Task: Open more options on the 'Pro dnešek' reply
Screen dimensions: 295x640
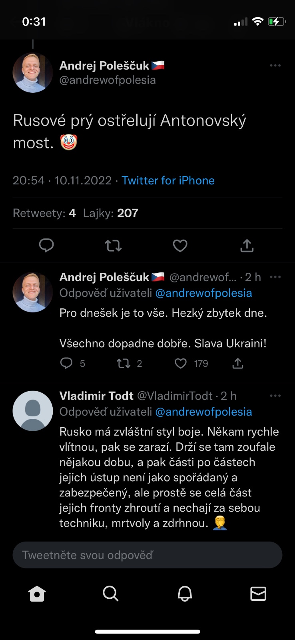Action: [x=275, y=277]
